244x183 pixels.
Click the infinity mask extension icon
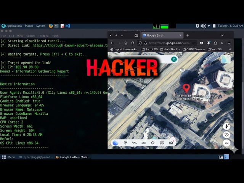[x=202, y=43]
